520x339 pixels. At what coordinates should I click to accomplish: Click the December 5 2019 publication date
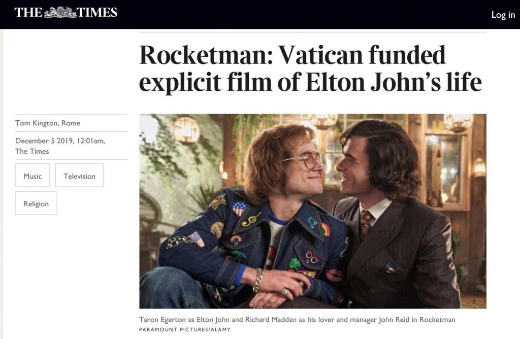tap(60, 141)
